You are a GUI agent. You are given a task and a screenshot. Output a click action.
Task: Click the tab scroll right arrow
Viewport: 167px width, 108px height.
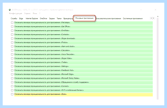pyautogui.click(x=154, y=18)
